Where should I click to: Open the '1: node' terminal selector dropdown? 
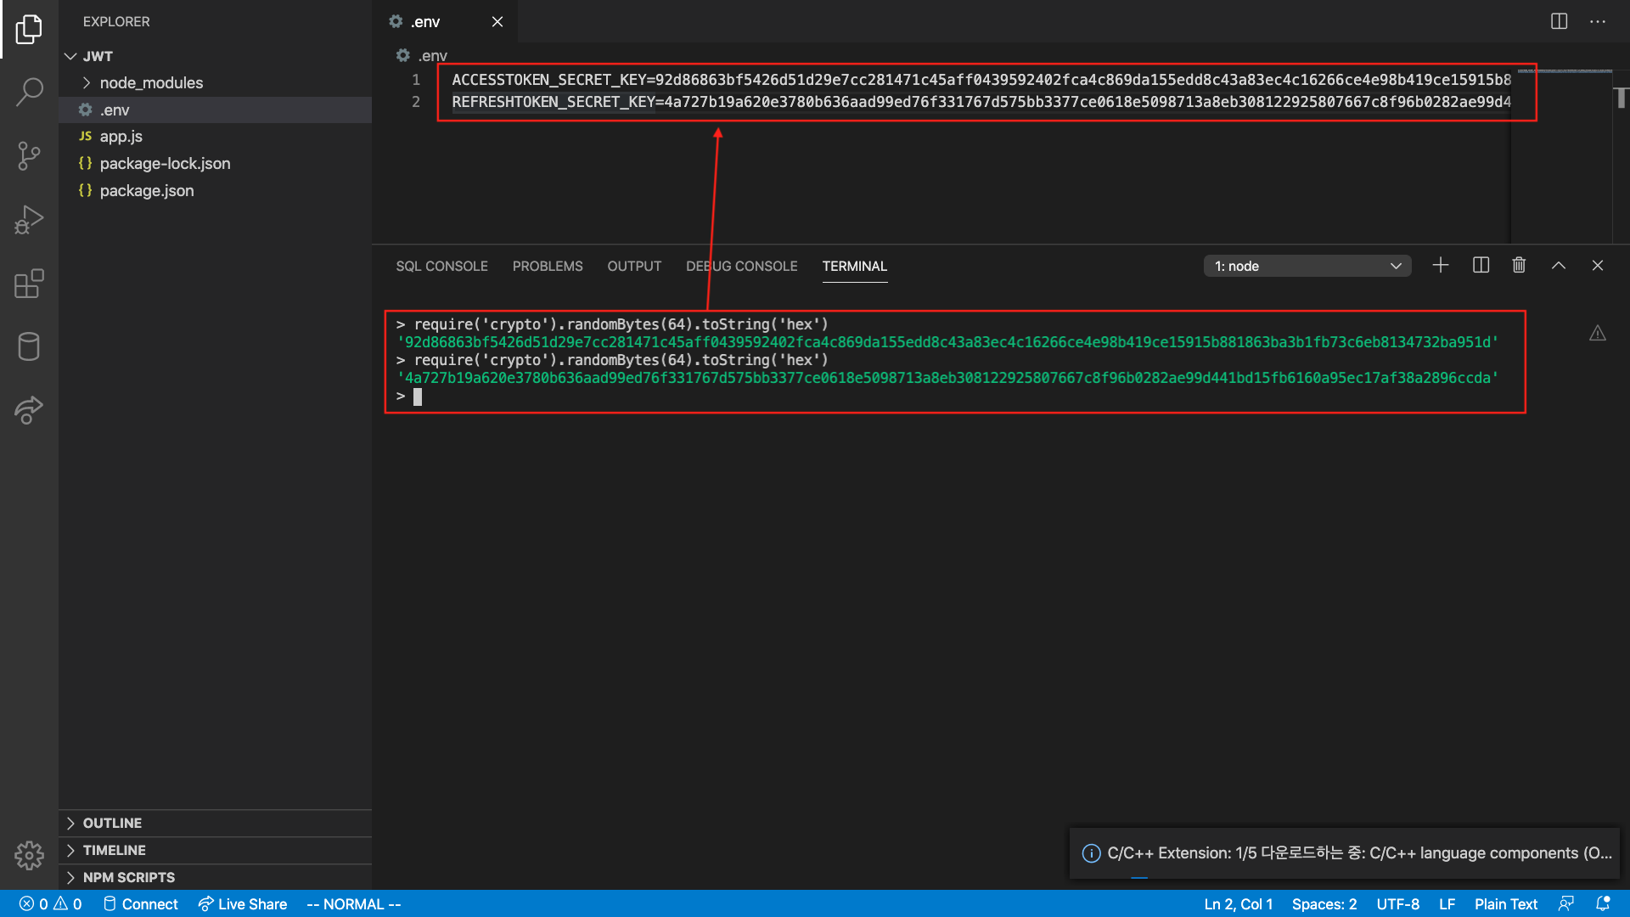click(1307, 267)
